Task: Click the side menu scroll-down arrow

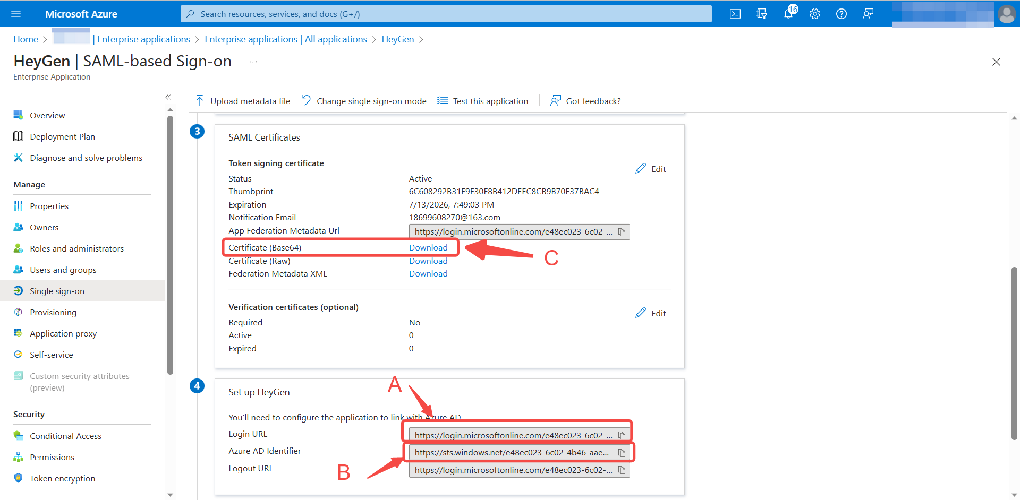Action: click(x=170, y=495)
